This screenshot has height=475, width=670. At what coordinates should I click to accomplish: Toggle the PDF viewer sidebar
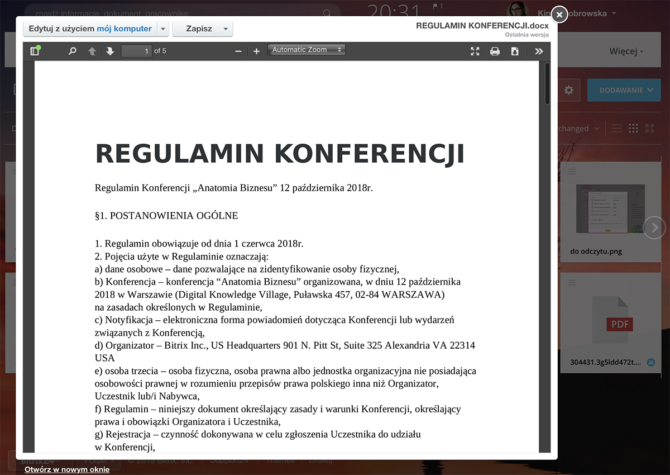(x=35, y=51)
